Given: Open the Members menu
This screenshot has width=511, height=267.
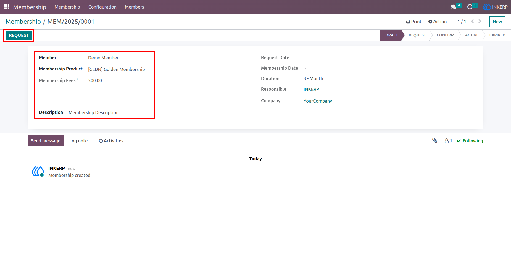Looking at the screenshot, I should 135,7.
